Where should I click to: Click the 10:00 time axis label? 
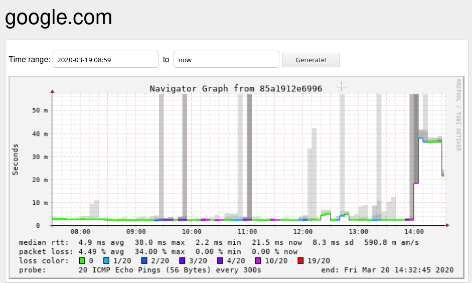192,232
